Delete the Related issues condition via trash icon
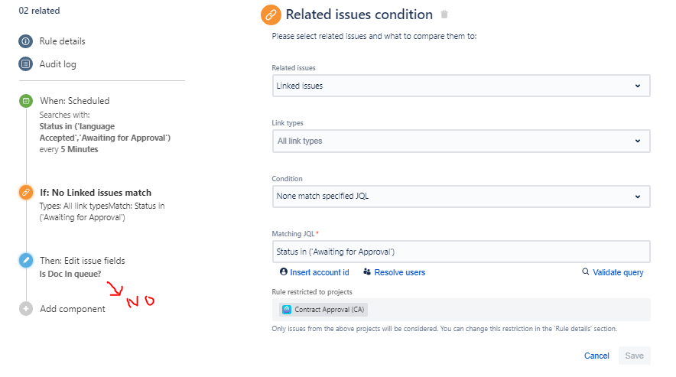The height and width of the screenshot is (377, 676). 444,15
